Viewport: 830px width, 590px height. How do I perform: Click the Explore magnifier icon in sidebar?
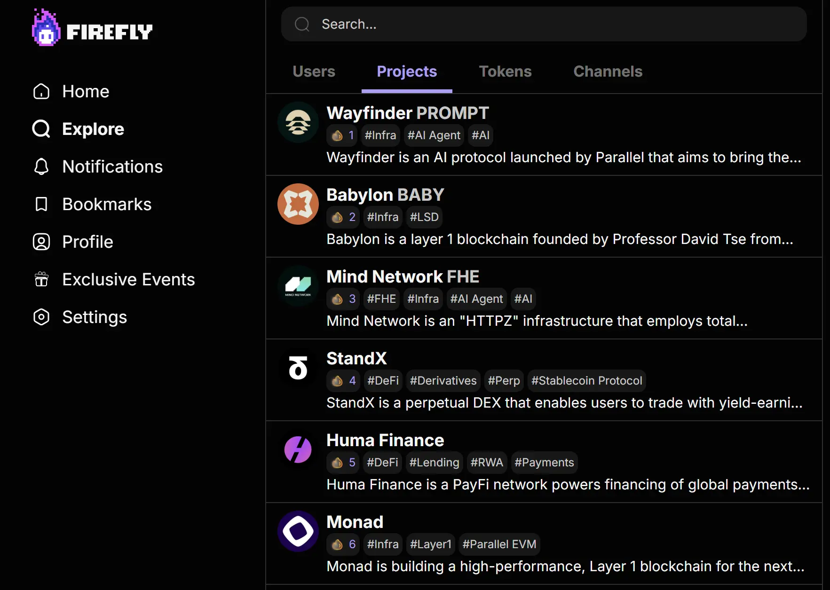pyautogui.click(x=41, y=129)
